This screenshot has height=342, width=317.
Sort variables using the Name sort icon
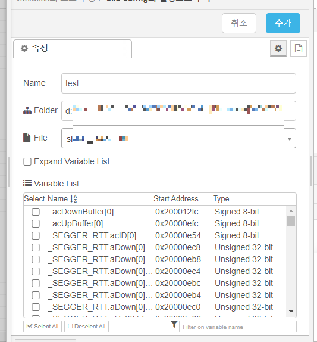point(74,198)
